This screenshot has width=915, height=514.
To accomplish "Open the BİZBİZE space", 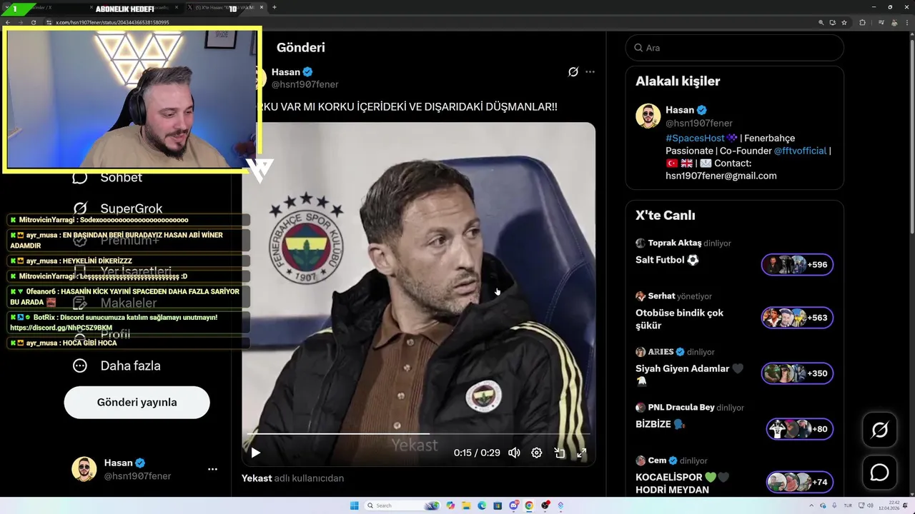I will tap(660, 424).
